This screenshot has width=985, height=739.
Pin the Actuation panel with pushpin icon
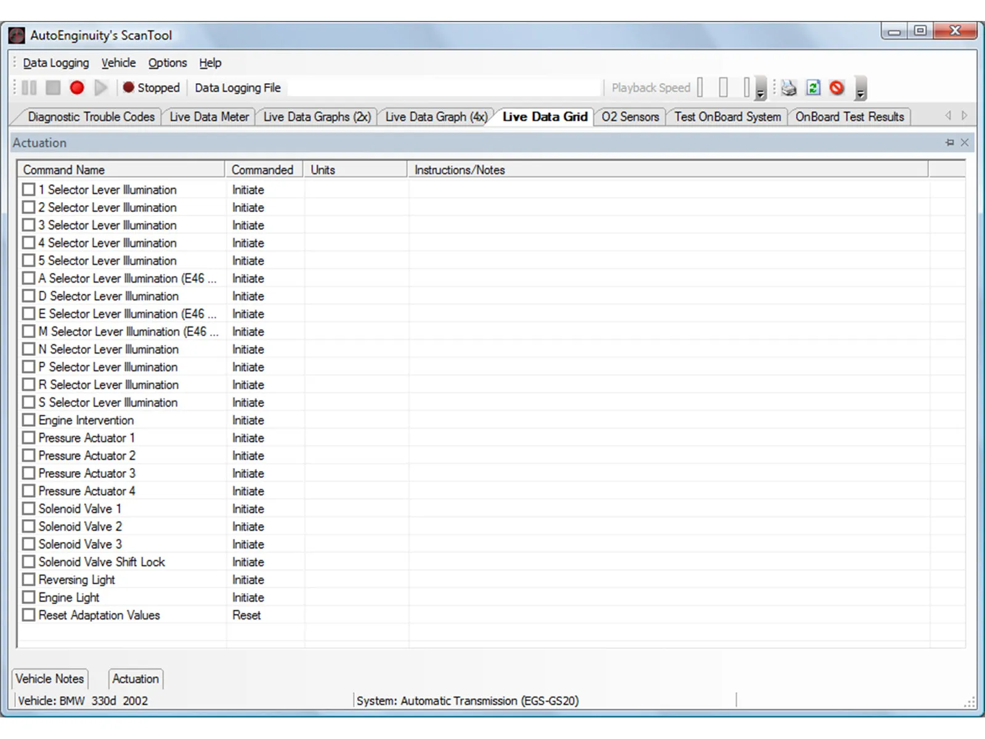[949, 143]
